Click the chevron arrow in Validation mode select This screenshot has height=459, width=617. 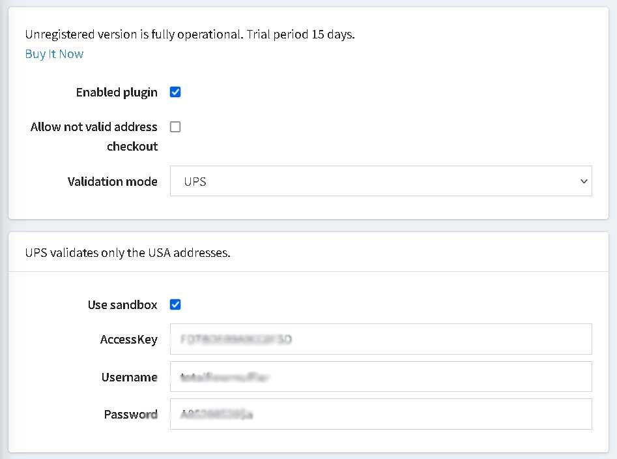point(584,181)
